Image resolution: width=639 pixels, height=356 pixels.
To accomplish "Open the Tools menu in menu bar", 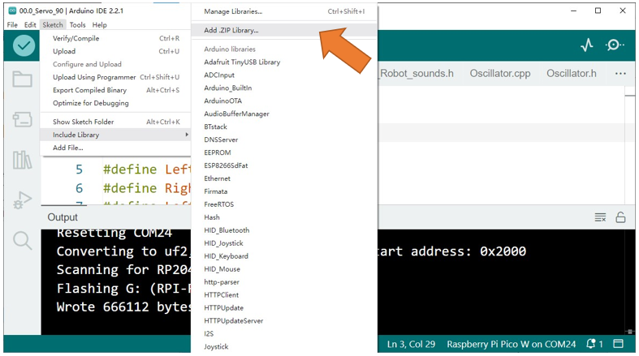I will click(x=77, y=25).
